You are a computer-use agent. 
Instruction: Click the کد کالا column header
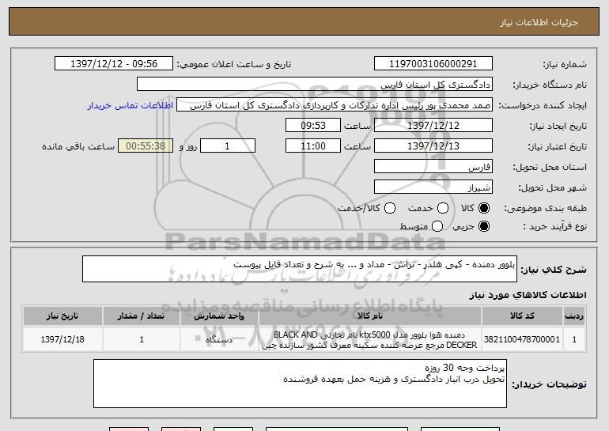522,316
